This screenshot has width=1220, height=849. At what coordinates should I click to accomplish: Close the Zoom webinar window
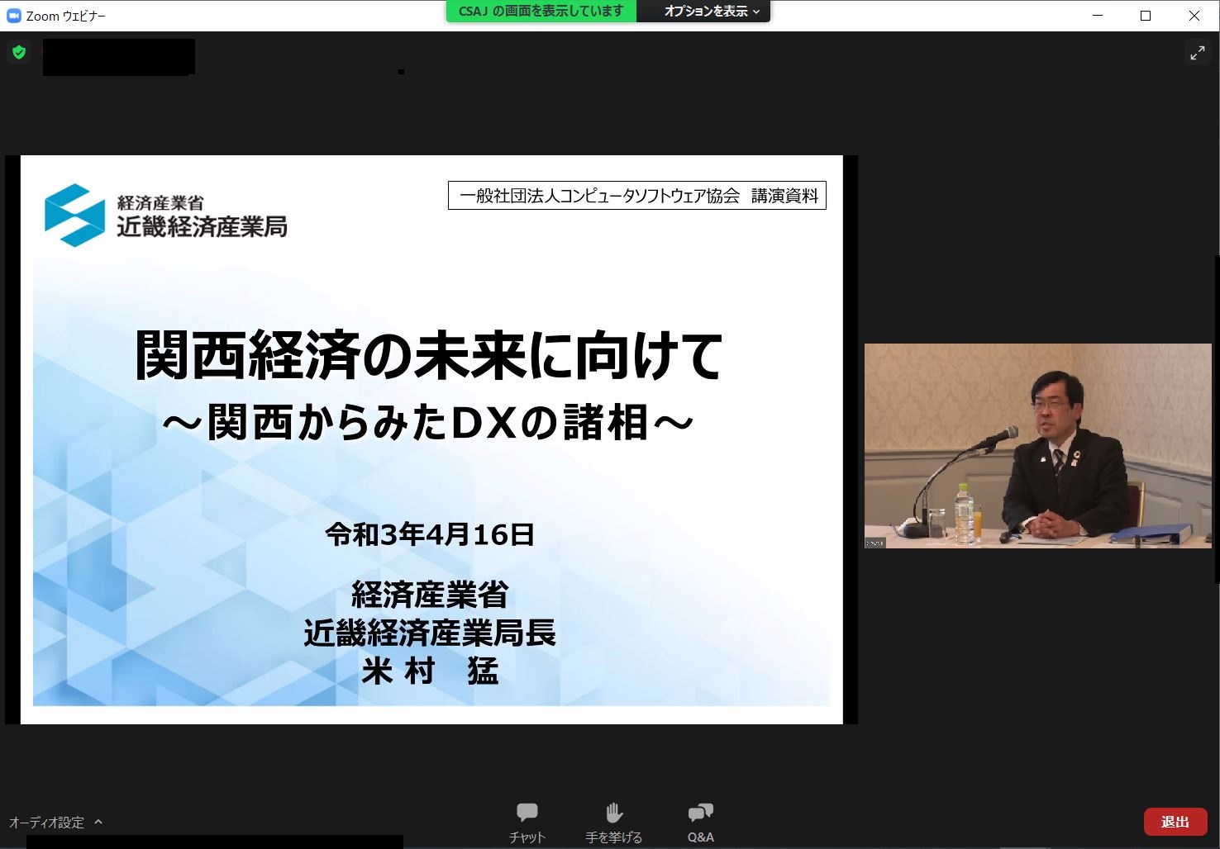point(1194,16)
